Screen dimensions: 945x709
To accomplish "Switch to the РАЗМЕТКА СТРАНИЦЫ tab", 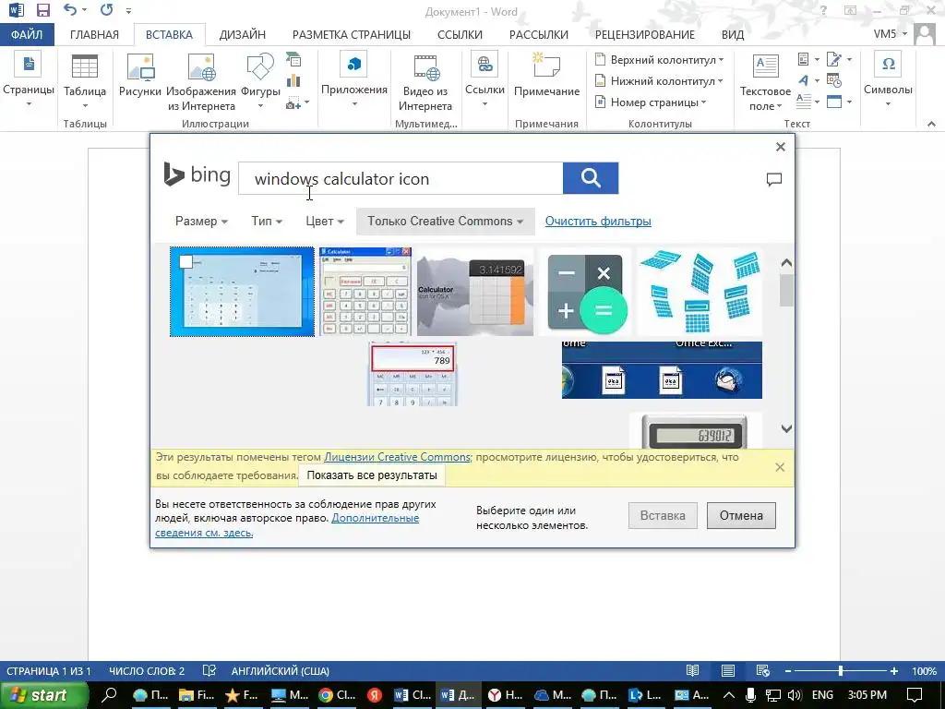I will point(352,34).
